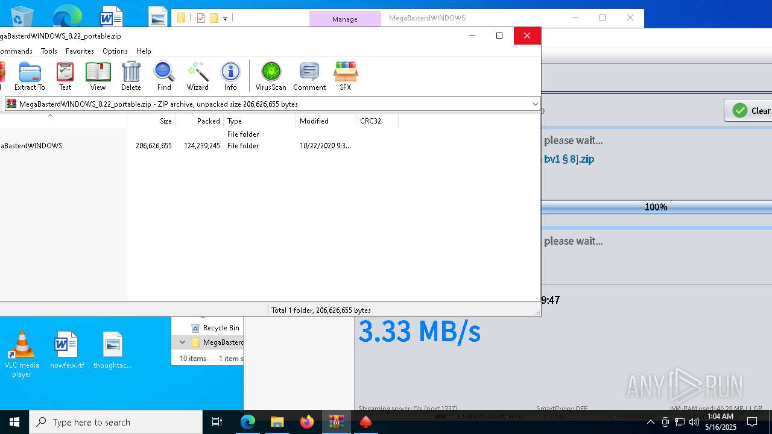Viewport: 772px width, 434px height.
Task: Open File Explorer from the taskbar
Action: click(277, 422)
